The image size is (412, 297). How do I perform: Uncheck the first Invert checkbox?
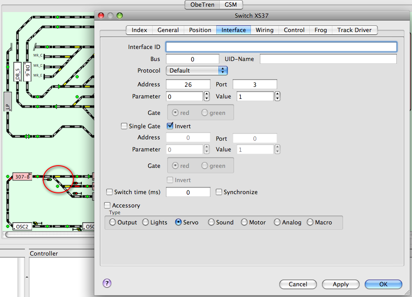170,126
